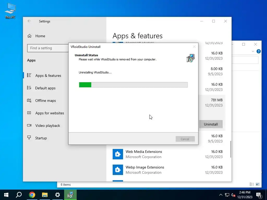
Task: Open network status tray icon
Action: 227,195
